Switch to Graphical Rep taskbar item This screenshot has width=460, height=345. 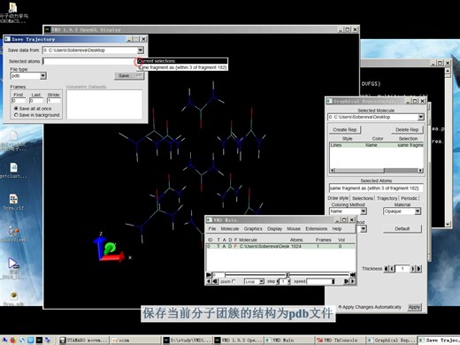pyautogui.click(x=391, y=340)
